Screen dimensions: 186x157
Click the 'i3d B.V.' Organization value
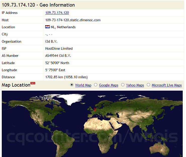click(51, 41)
